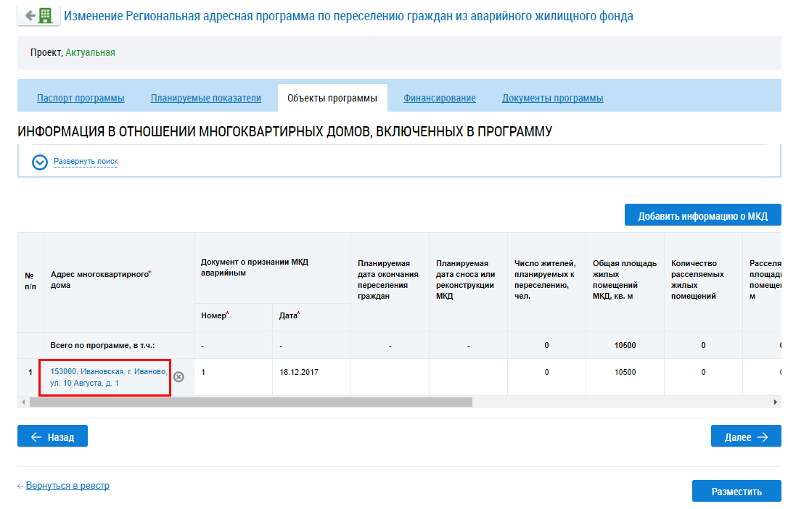Screen dimensions: 788x509
Task: Switch to Планируемые показатели tab
Action: (206, 98)
